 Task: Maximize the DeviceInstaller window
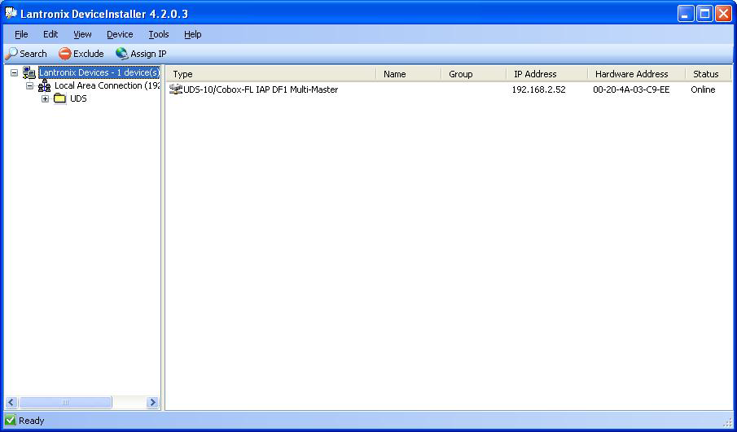coord(704,14)
